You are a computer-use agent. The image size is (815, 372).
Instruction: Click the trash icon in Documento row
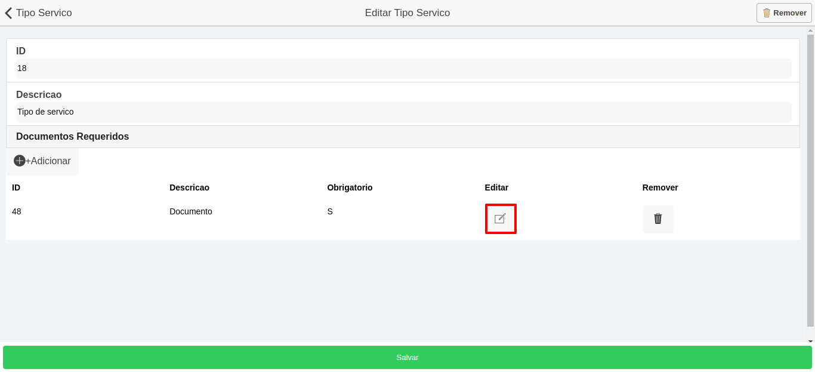[x=657, y=219]
